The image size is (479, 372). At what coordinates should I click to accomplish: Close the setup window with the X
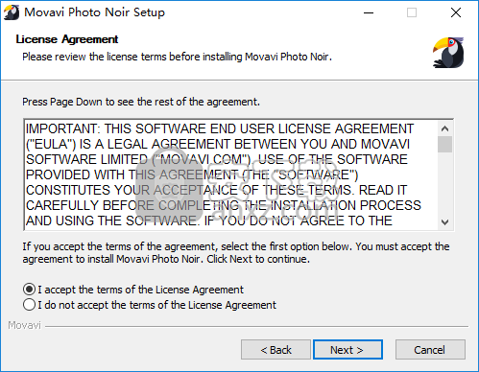coord(456,12)
